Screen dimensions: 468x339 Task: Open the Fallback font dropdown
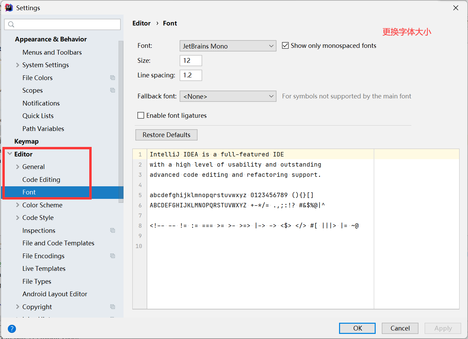pos(228,96)
